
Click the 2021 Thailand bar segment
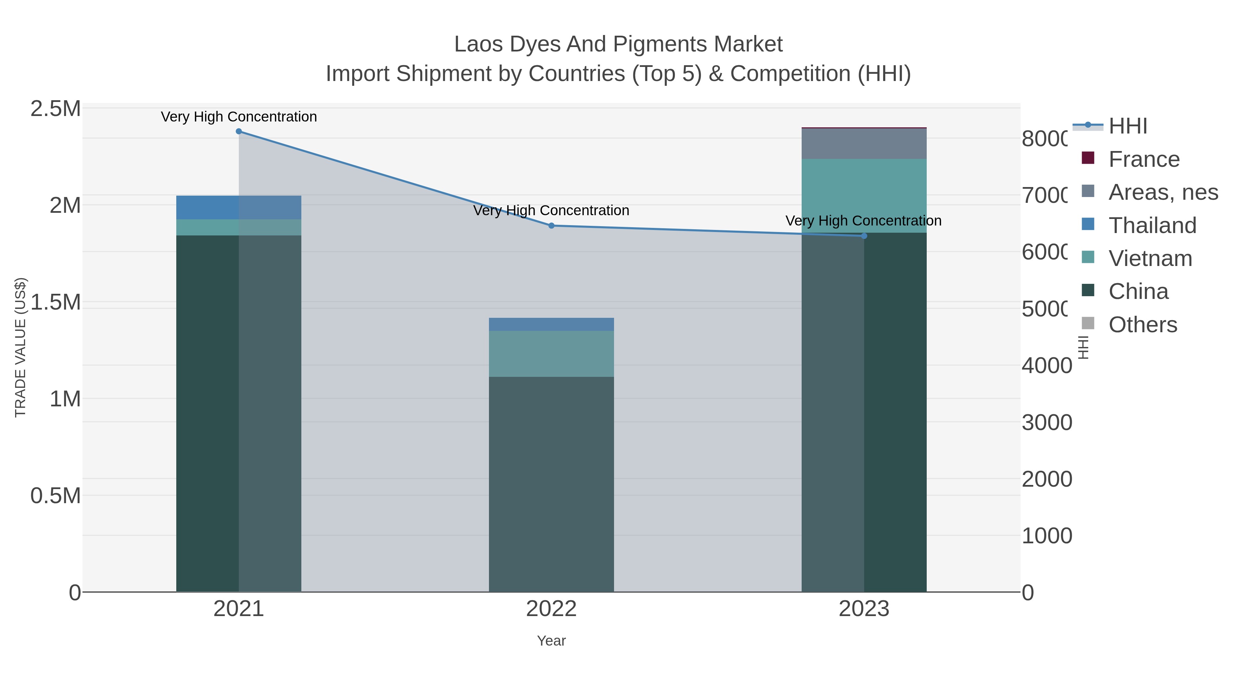click(x=239, y=208)
